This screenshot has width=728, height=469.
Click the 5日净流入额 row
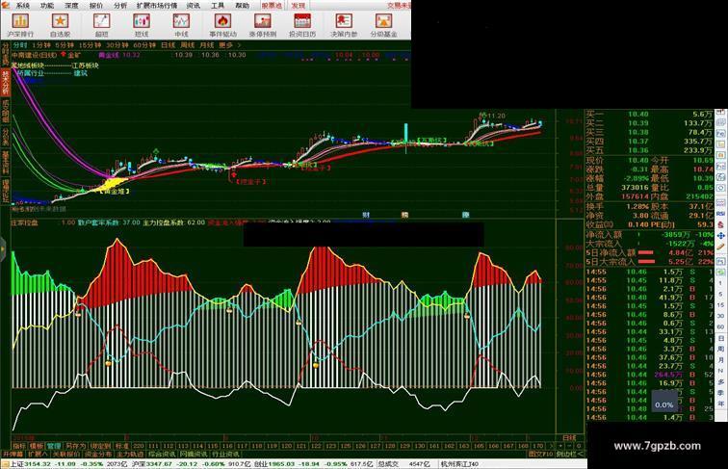pyautogui.click(x=649, y=252)
